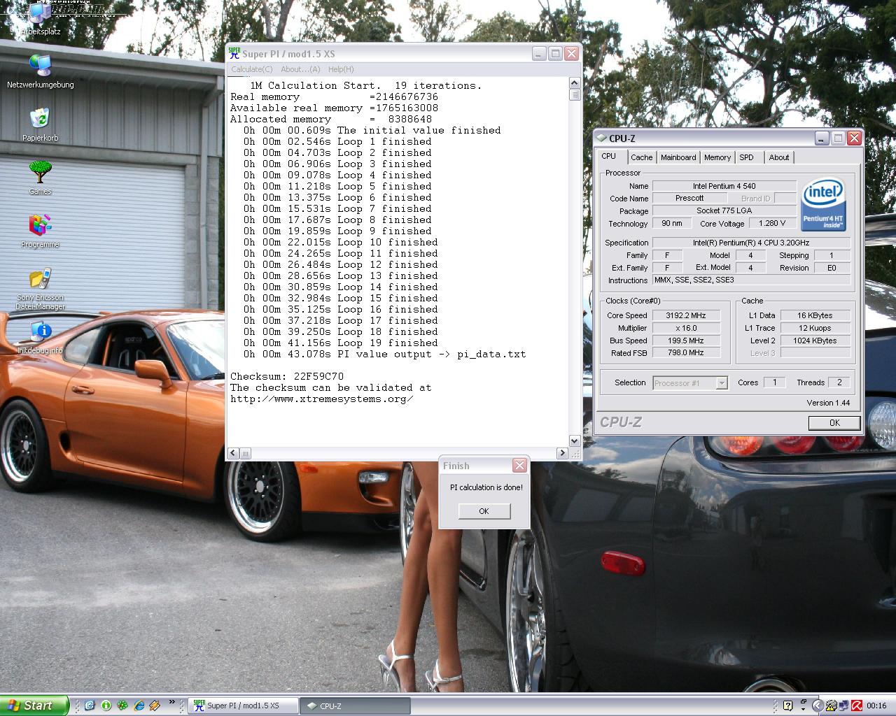Click the Windows Start button
The height and width of the screenshot is (716, 896).
34,706
